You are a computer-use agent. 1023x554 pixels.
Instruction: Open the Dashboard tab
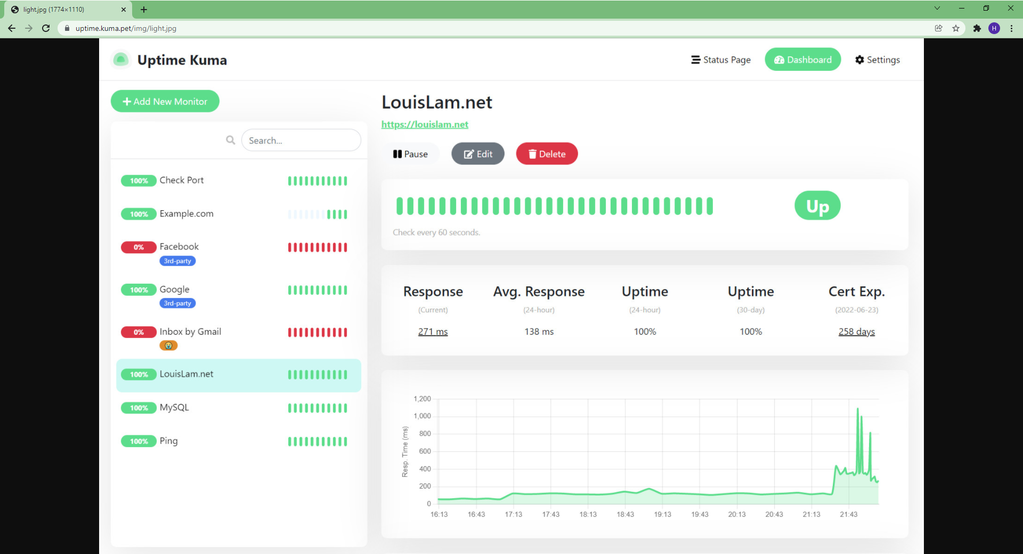803,60
